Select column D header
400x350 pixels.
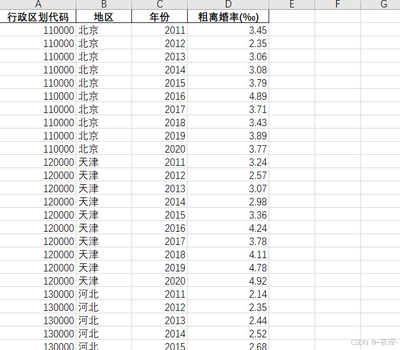pos(228,5)
